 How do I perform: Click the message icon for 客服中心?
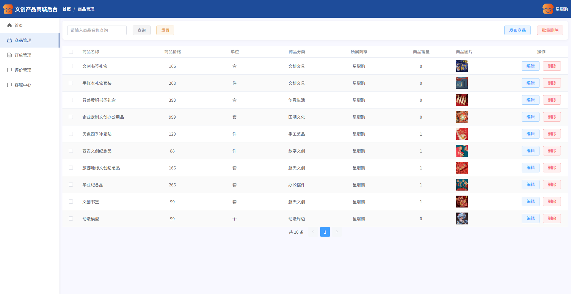click(10, 85)
